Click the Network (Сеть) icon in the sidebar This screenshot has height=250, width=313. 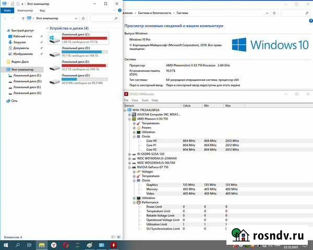(7, 101)
